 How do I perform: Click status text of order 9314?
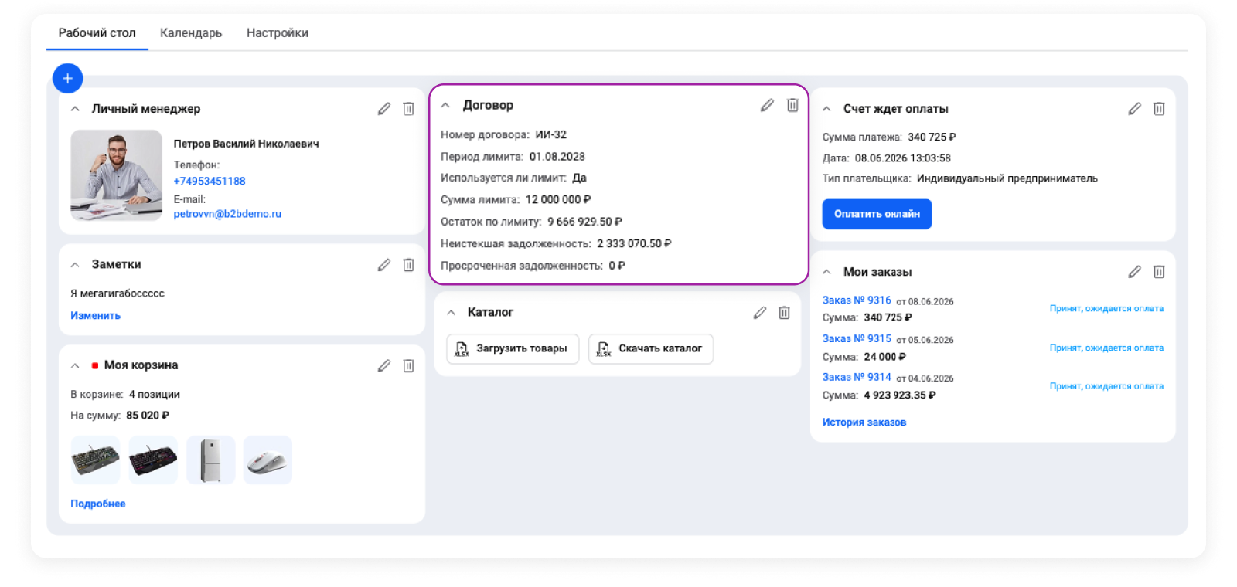pyautogui.click(x=1106, y=387)
